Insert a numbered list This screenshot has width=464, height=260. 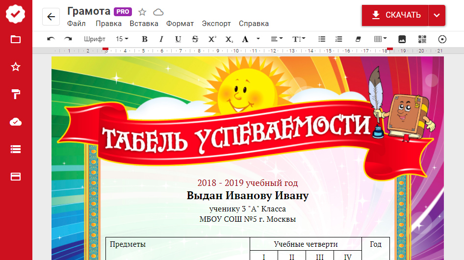[338, 39]
